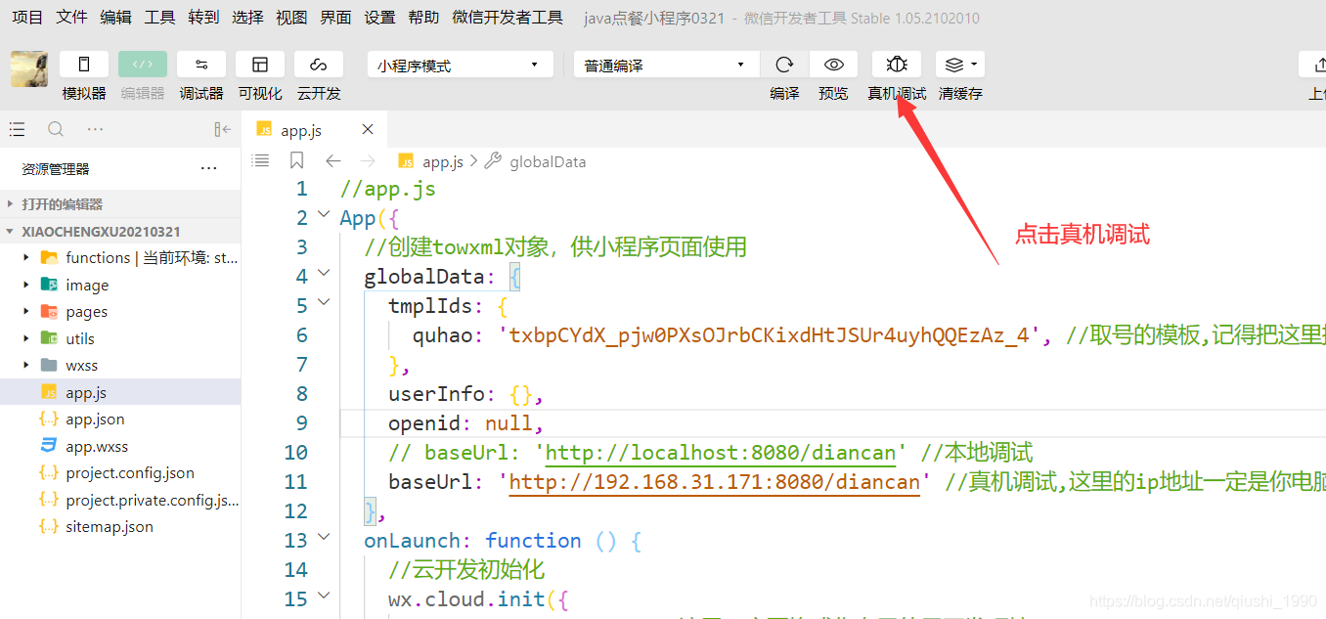
Task: Fold the globalData block at line 4
Action: (x=325, y=273)
